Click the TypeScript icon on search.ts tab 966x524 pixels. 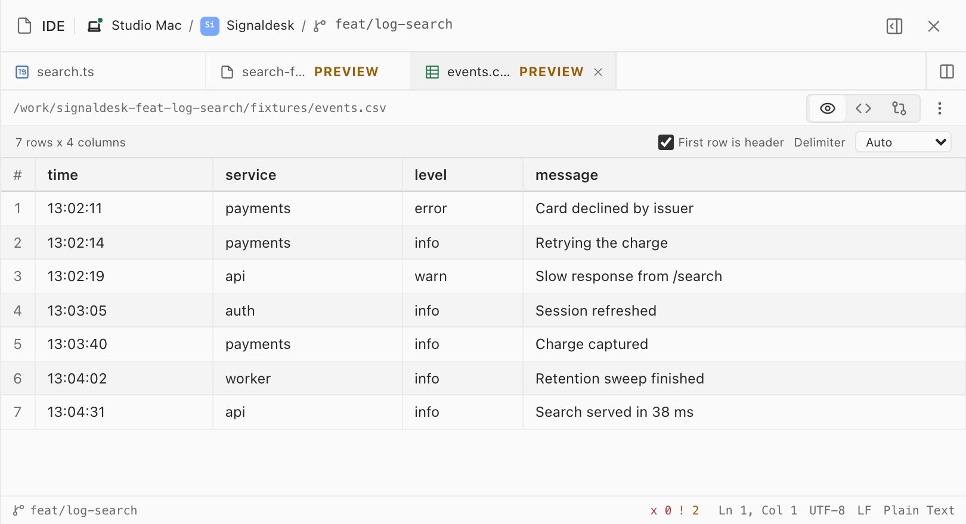[22, 72]
